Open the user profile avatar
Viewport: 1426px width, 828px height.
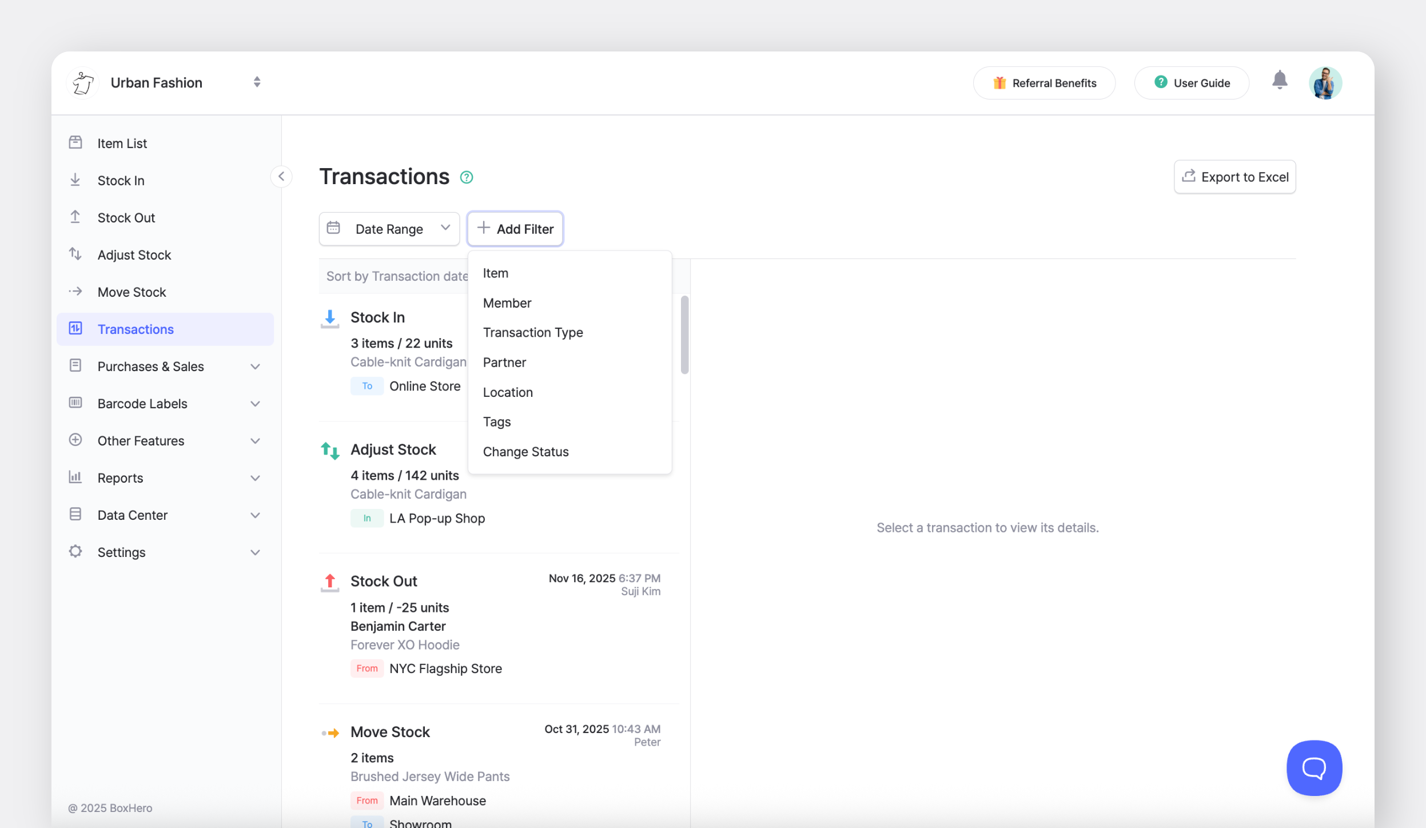click(x=1325, y=83)
